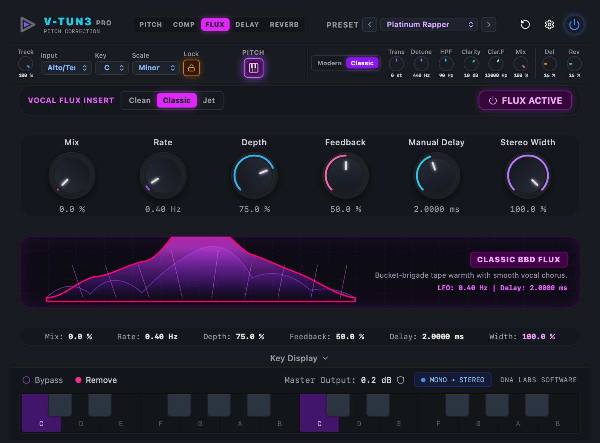
Task: Select the Remove radio option
Action: [96, 380]
